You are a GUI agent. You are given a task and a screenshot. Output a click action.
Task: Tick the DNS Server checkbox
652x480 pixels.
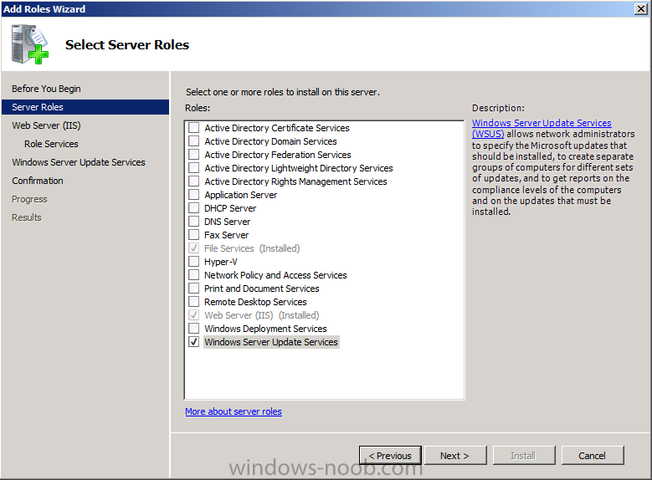[x=194, y=221]
